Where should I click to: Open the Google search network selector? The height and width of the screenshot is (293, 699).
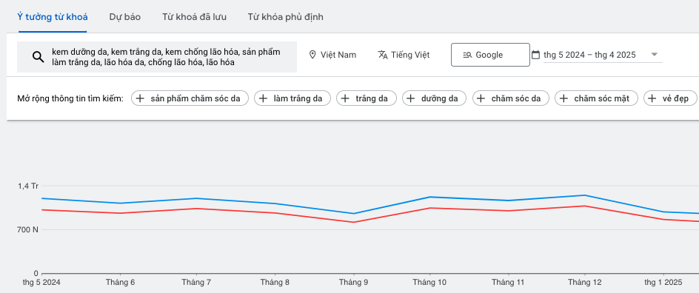tap(490, 55)
